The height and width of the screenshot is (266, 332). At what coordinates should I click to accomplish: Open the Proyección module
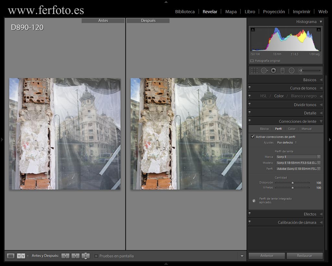pos(274,12)
